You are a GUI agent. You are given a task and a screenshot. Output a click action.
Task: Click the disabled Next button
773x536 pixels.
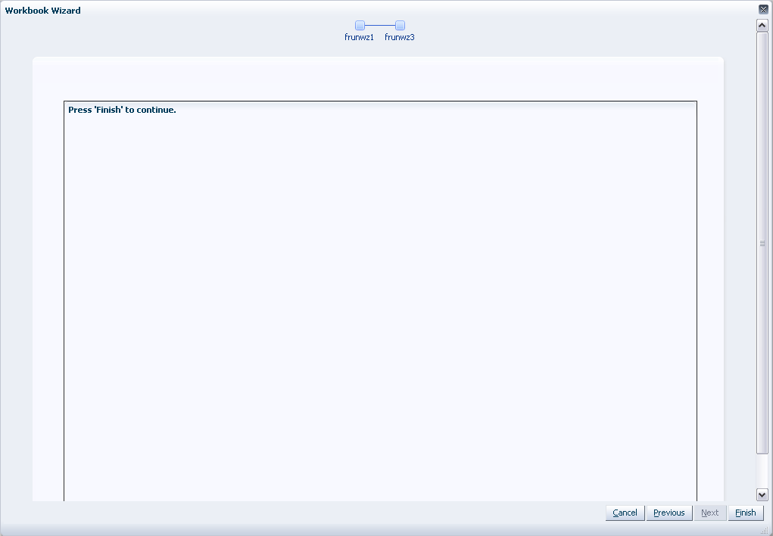pos(710,513)
